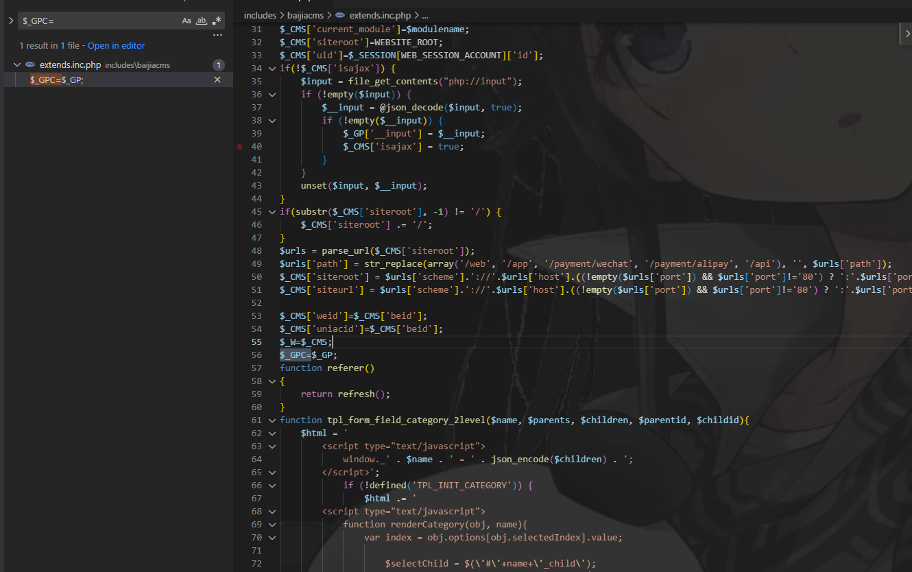
Task: Fold the substr if block, line 45
Action: 272,212
